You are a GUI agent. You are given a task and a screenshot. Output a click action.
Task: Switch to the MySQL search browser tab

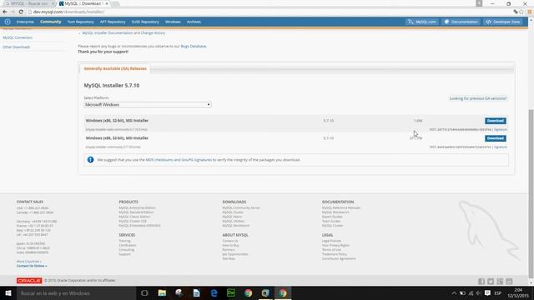pyautogui.click(x=29, y=3)
